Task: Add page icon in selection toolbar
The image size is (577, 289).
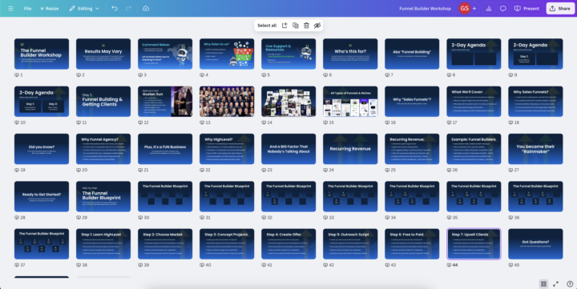Action: [x=284, y=26]
